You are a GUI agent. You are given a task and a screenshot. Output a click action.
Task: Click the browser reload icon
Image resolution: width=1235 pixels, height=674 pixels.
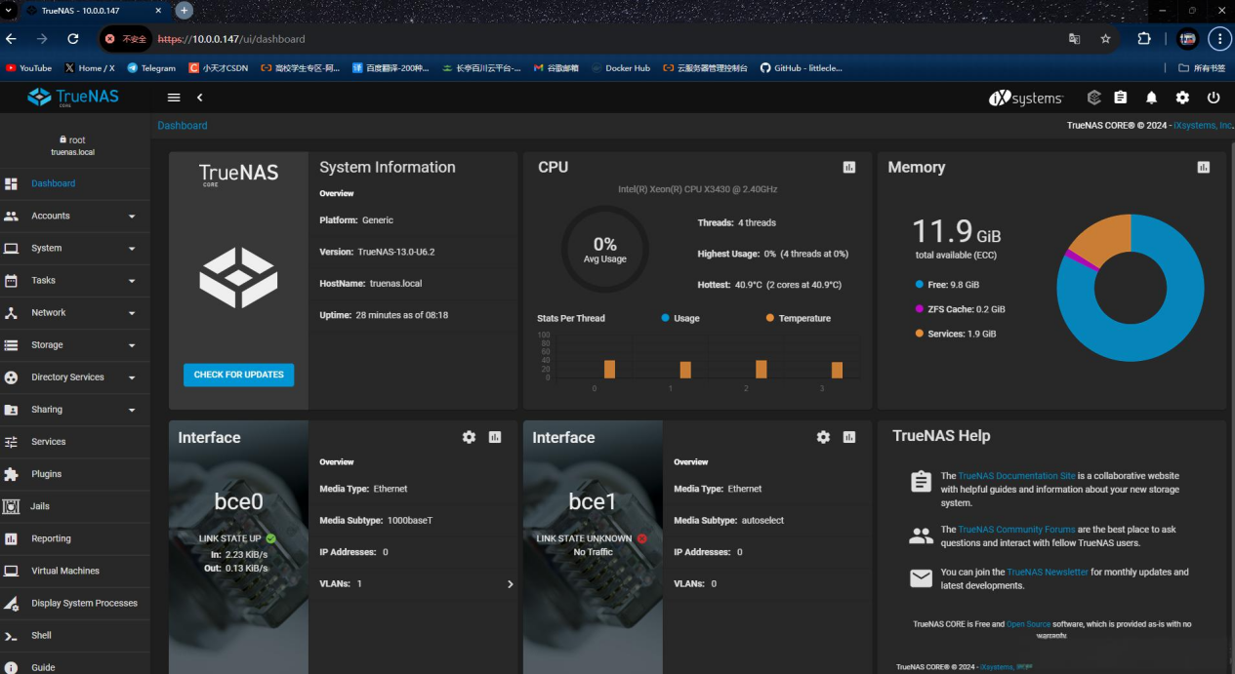point(72,39)
